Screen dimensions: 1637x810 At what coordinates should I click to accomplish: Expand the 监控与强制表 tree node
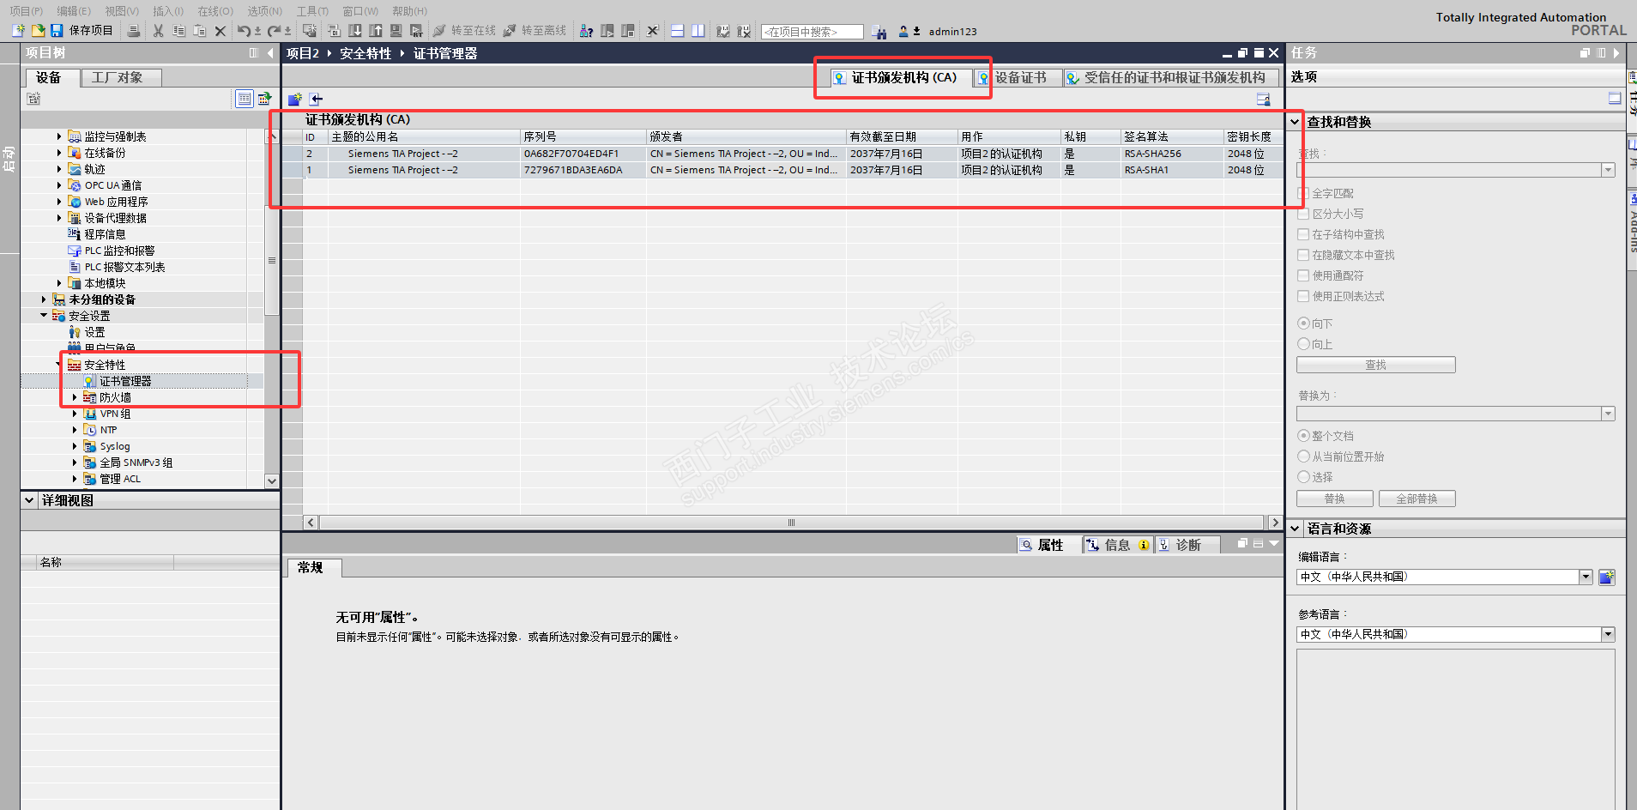[59, 136]
